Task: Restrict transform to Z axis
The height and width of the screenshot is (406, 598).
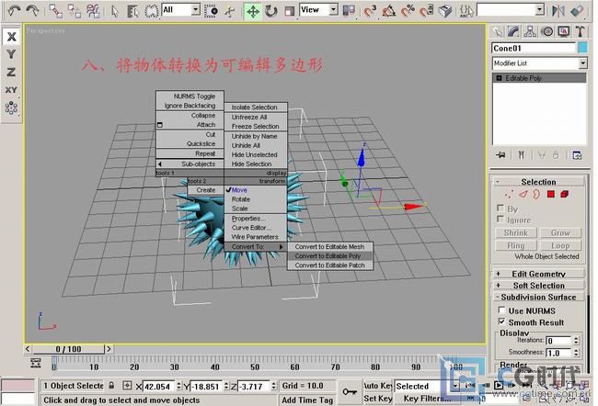Action: pos(11,72)
